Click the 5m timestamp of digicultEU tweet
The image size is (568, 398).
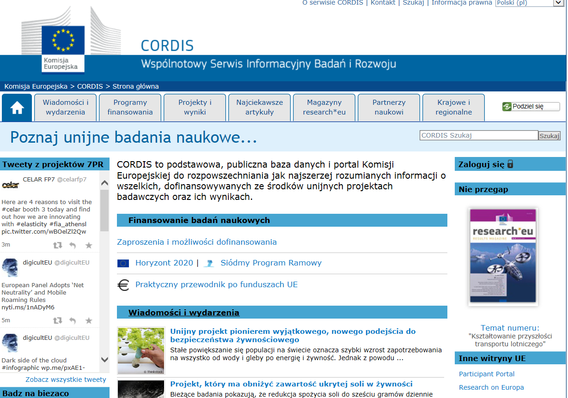(x=6, y=320)
